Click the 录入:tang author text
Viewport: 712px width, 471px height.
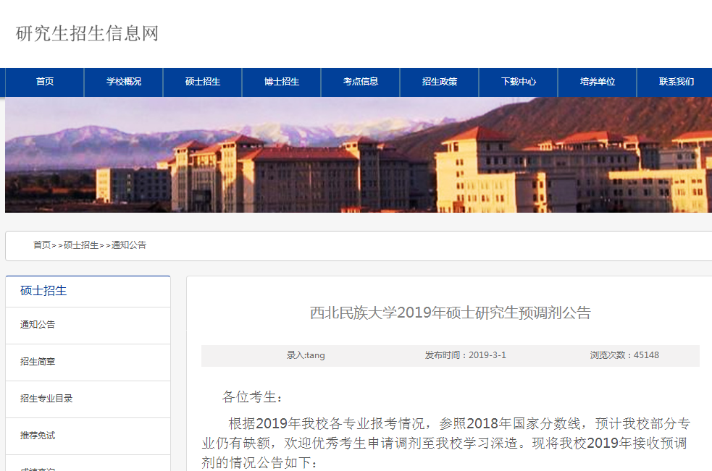click(306, 355)
